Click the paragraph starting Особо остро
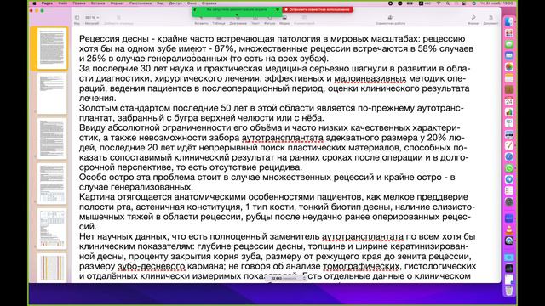 point(267,182)
